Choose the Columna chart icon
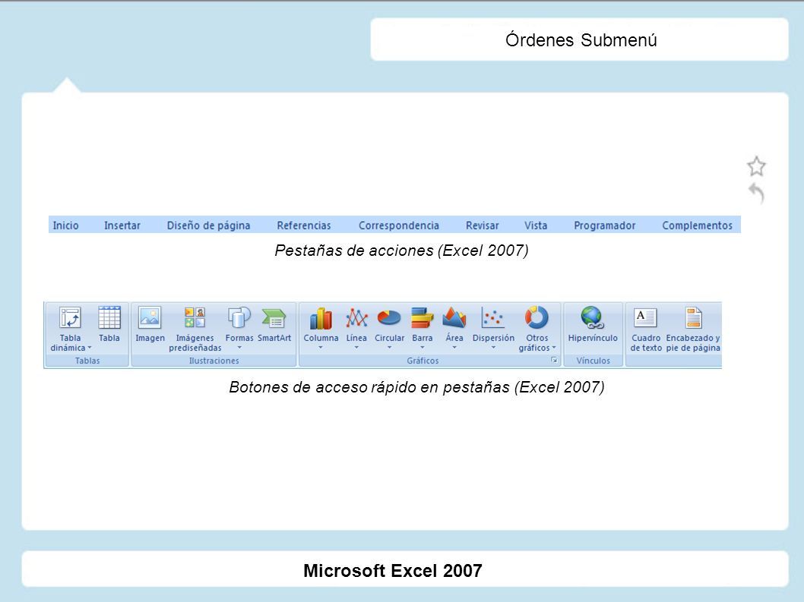Image resolution: width=804 pixels, height=602 pixels. pos(321,318)
